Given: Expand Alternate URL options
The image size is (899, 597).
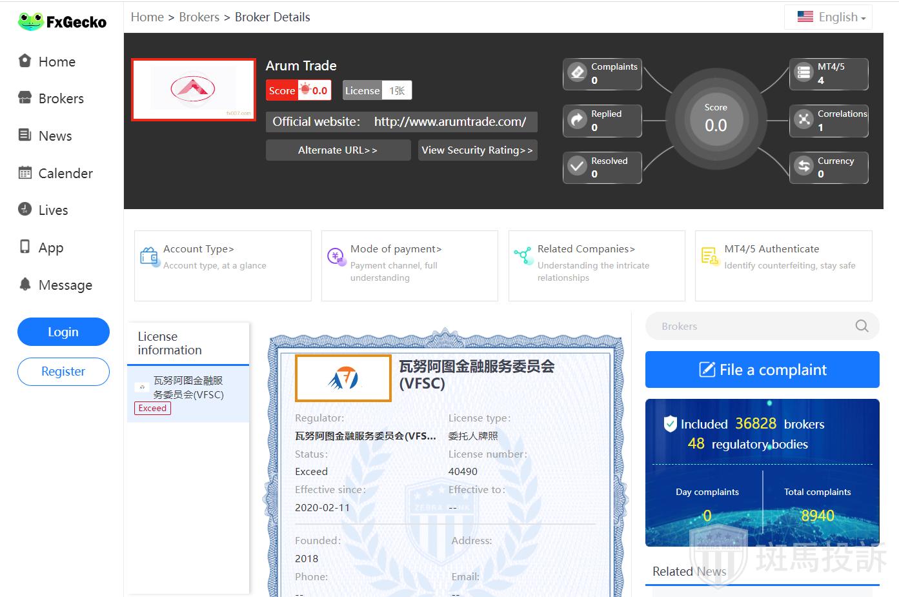Looking at the screenshot, I should click(338, 150).
